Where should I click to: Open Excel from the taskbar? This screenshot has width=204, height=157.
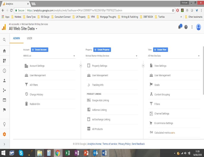(x=68, y=153)
